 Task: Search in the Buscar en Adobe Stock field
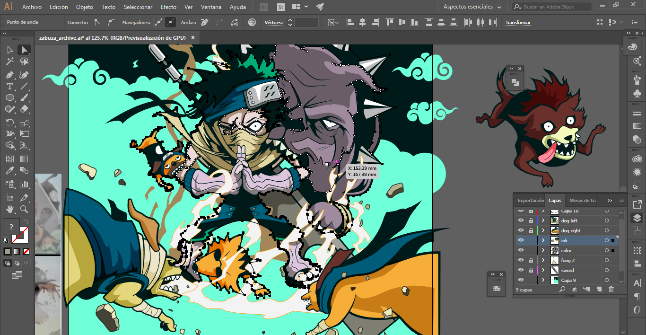pos(552,7)
